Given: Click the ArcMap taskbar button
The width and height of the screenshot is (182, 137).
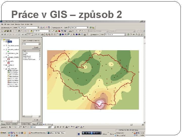Looking at the screenshot, I should 56,133.
